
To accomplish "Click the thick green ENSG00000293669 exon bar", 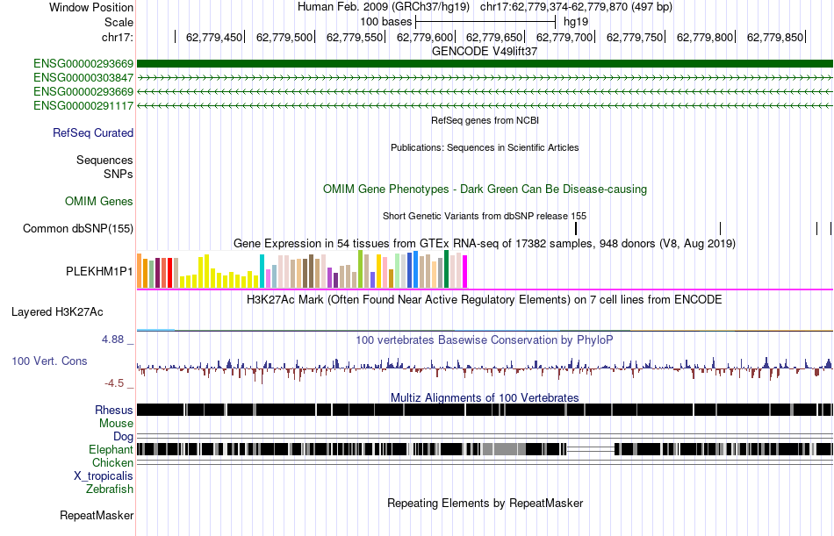I will click(x=485, y=64).
